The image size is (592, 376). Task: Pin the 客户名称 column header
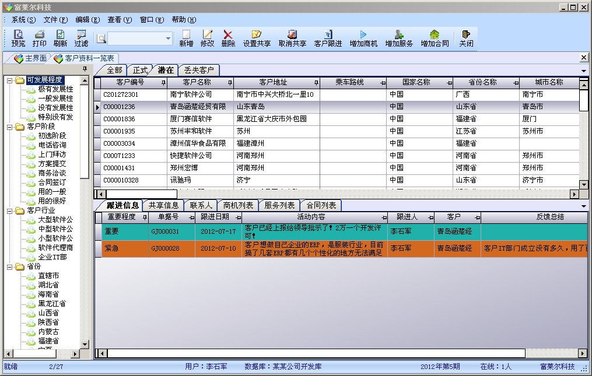230,83
